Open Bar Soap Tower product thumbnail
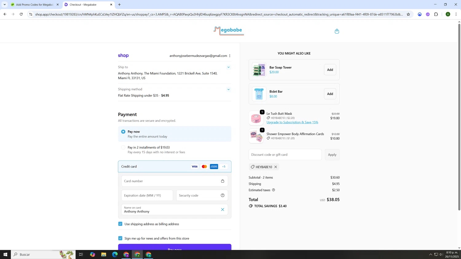Image resolution: width=461 pixels, height=259 pixels. point(259,70)
